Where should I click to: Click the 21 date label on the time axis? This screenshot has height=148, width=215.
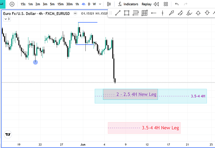(187, 145)
